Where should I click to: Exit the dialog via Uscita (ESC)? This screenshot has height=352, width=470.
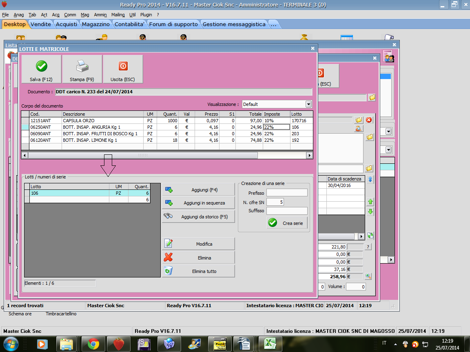click(x=122, y=69)
